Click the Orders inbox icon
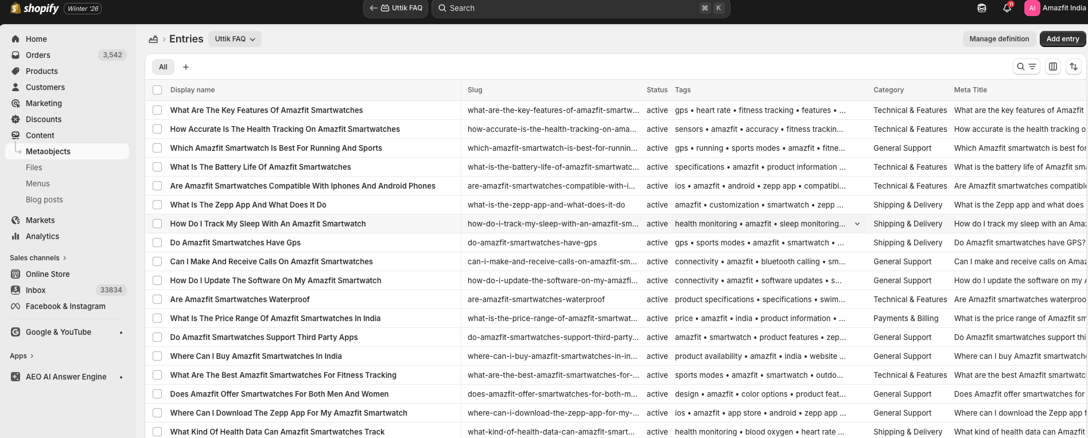This screenshot has height=438, width=1088. coord(15,55)
